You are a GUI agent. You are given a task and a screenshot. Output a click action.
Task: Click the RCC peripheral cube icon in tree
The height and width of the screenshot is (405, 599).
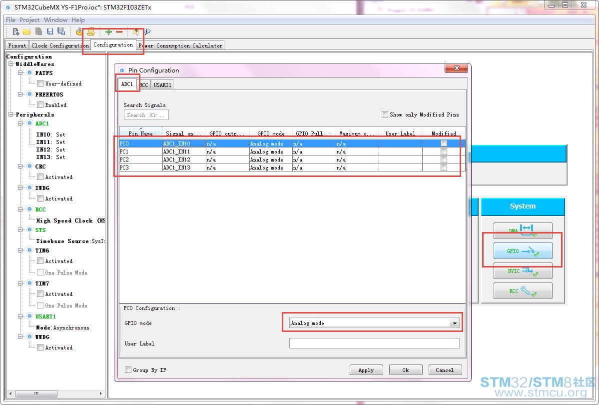coord(29,209)
